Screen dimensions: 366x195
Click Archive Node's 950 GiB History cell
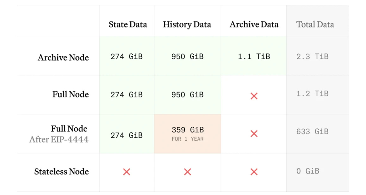tap(187, 57)
